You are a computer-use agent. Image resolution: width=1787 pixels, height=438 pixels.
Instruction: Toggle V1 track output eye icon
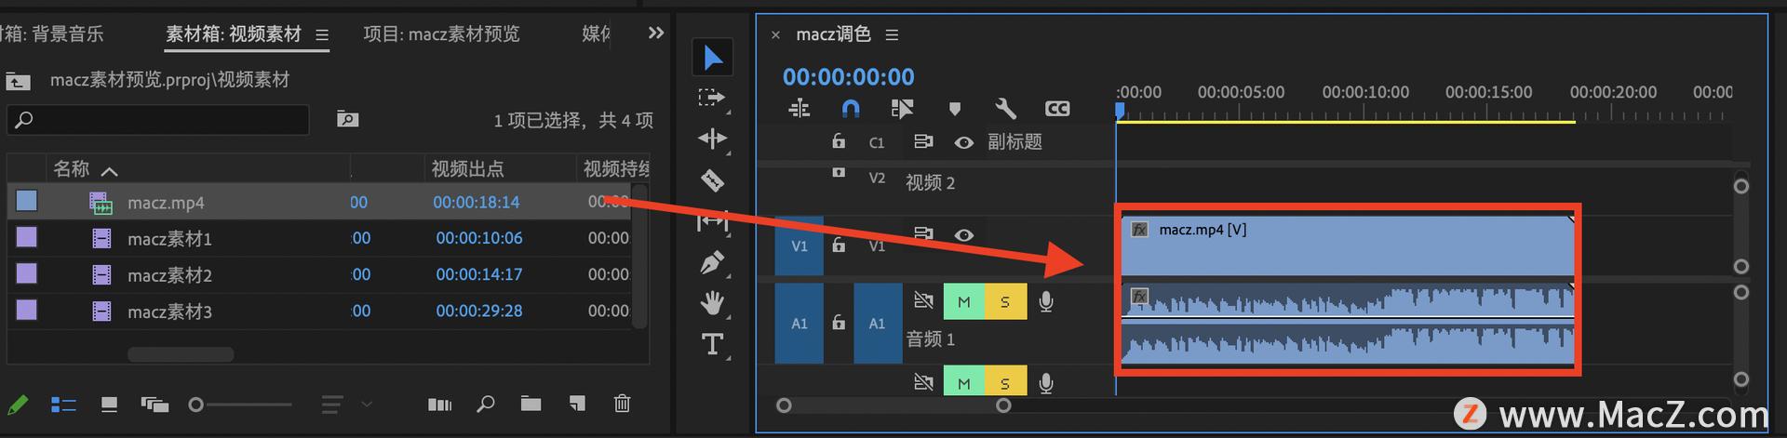click(964, 235)
